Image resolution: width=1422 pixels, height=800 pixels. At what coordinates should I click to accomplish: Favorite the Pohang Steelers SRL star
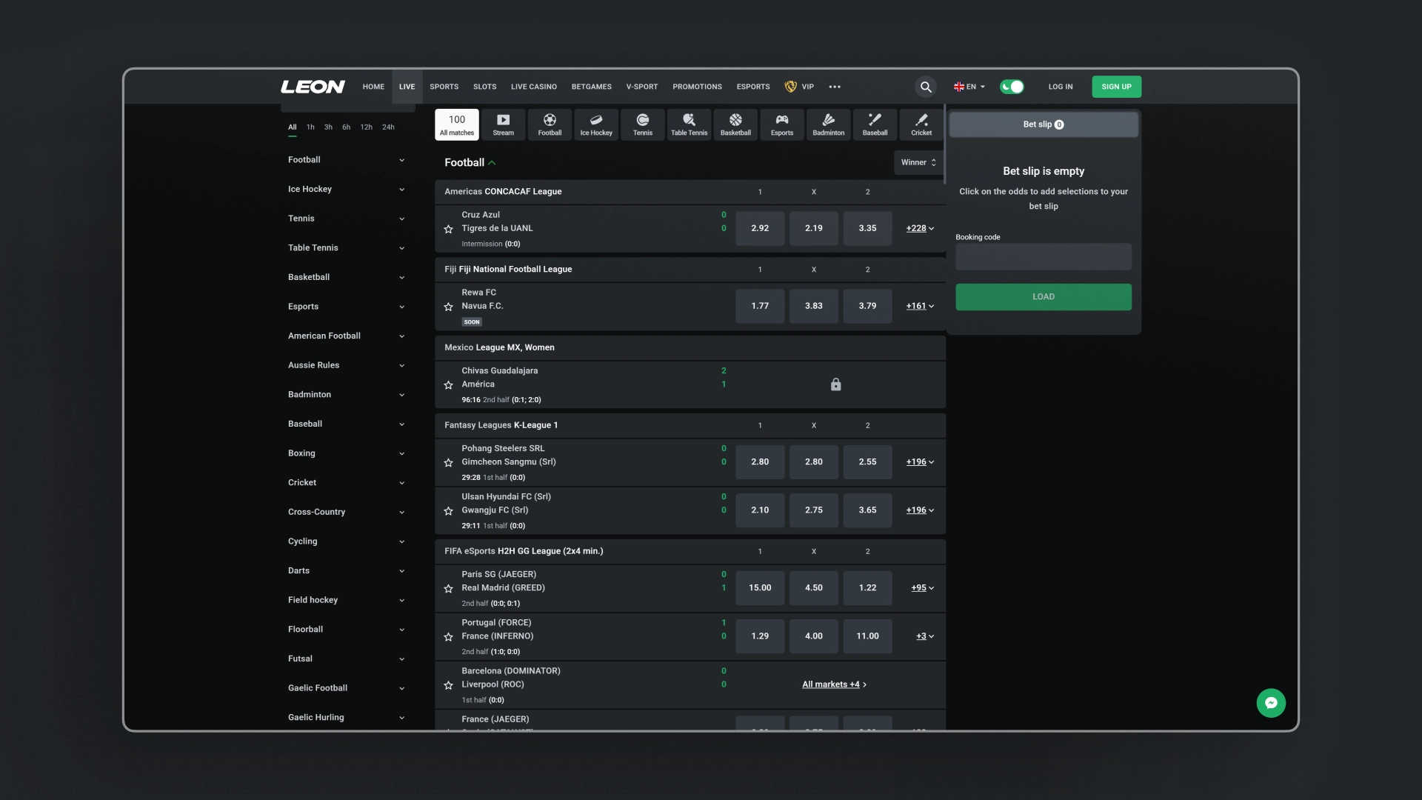(x=448, y=463)
